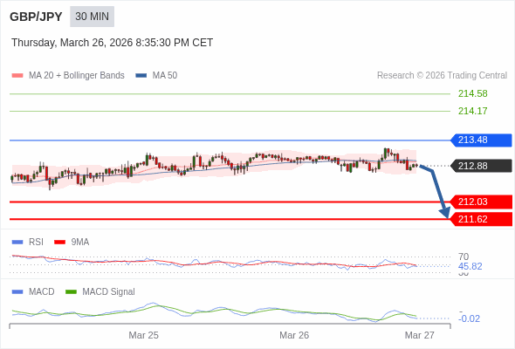This screenshot has height=349, width=515.
Task: Click the MA 50 legend label
Action: tap(165, 76)
